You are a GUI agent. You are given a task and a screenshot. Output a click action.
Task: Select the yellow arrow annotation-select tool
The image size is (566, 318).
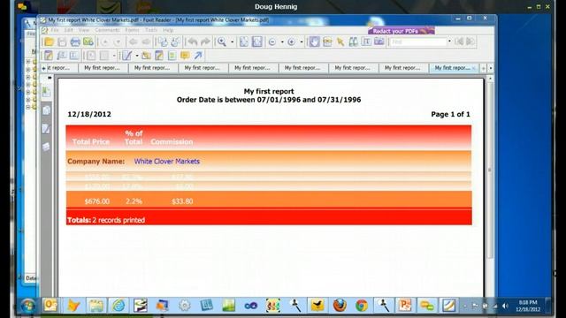pos(340,42)
